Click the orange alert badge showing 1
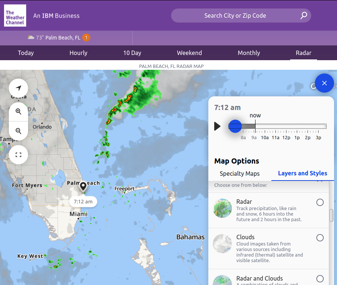Screen dimensions: 337x285 coord(86,38)
